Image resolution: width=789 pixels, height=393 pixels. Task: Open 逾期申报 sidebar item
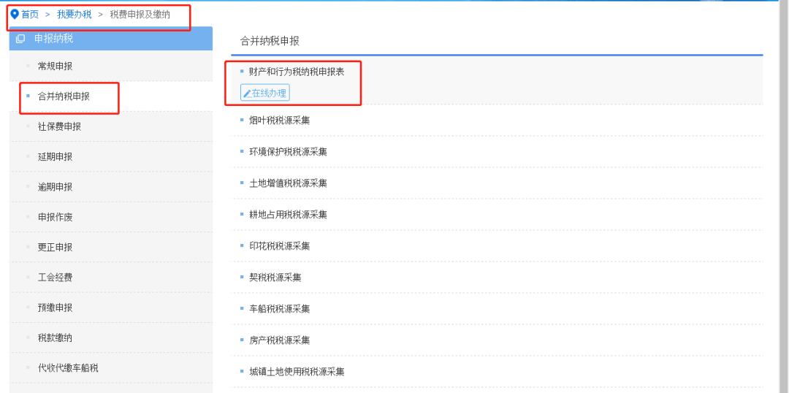pos(56,187)
